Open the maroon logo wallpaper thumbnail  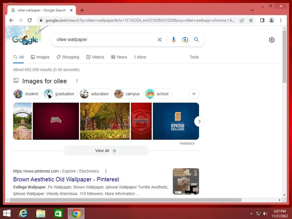56,121
